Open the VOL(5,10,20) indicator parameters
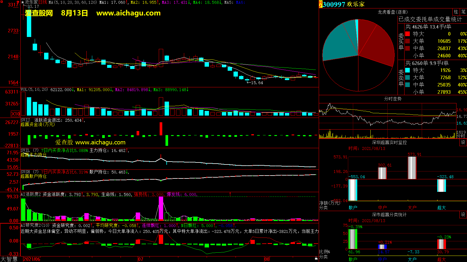The height and width of the screenshot is (262, 467). (34, 90)
